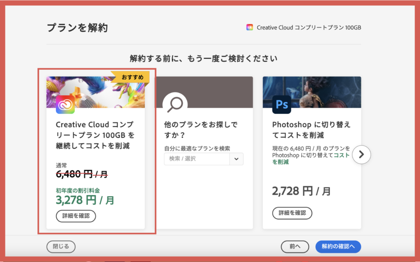Click the 3,278 円 / 月 discounted price
Image resolution: width=420 pixels, height=262 pixels.
85,200
